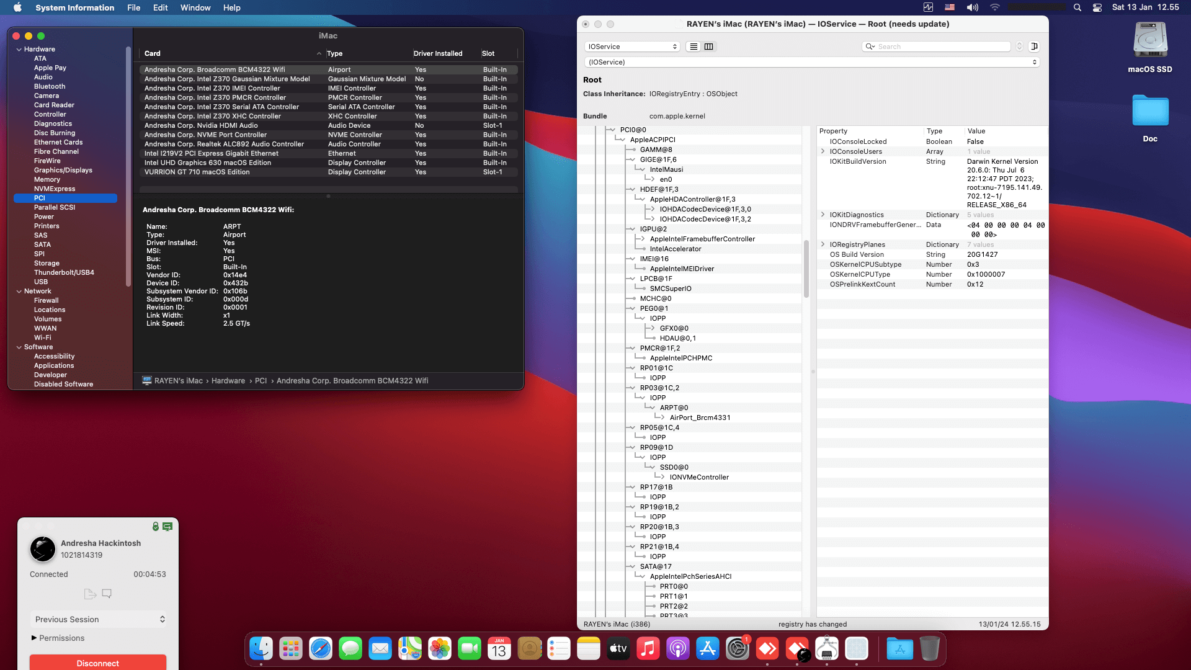Viewport: 1191px width, 670px height.
Task: Open File menu
Action: tap(133, 7)
